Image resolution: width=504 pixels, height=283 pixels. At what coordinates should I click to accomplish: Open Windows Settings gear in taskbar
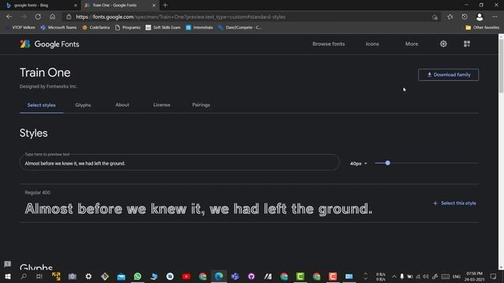88,276
